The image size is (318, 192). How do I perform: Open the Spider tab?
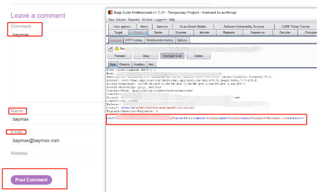[x=158, y=32]
